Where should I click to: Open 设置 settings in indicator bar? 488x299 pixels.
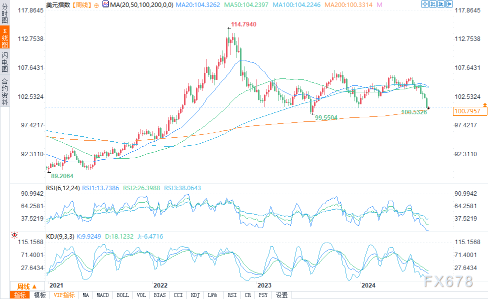[281, 295]
